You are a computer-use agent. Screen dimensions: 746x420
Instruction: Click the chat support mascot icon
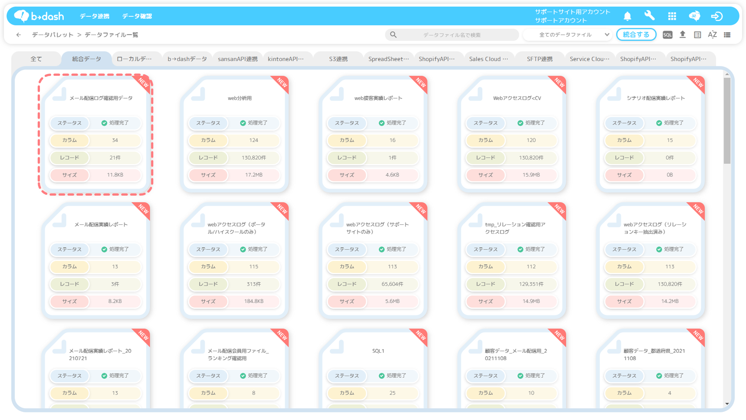(695, 16)
